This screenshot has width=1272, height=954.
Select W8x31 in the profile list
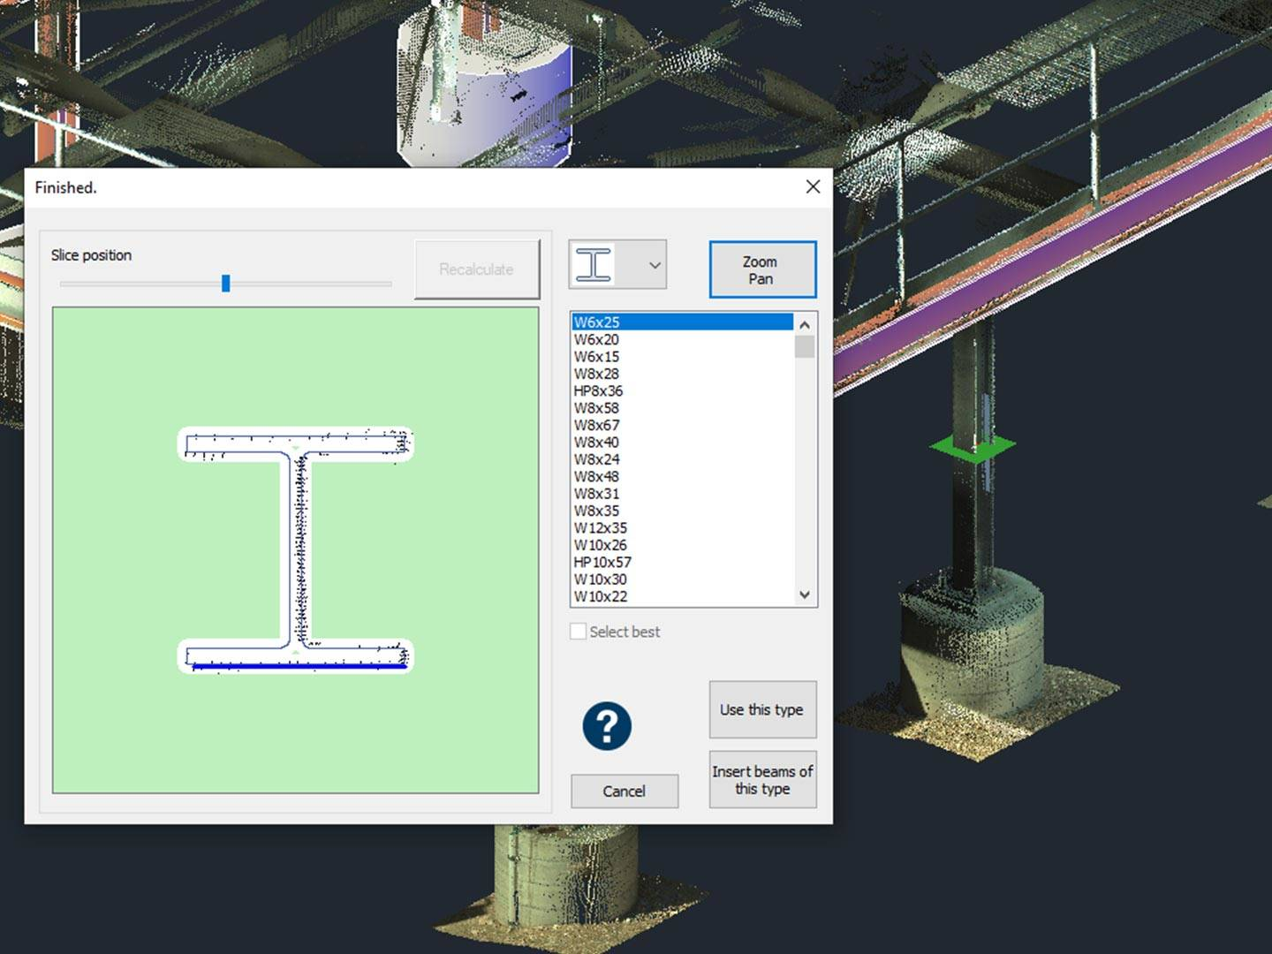[x=683, y=494]
